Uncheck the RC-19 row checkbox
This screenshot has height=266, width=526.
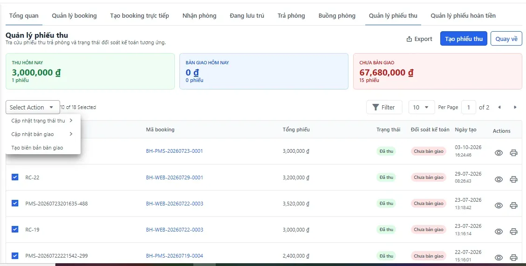pyautogui.click(x=15, y=229)
